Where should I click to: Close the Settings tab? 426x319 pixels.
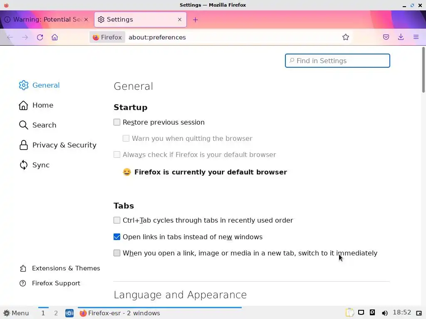(180, 20)
